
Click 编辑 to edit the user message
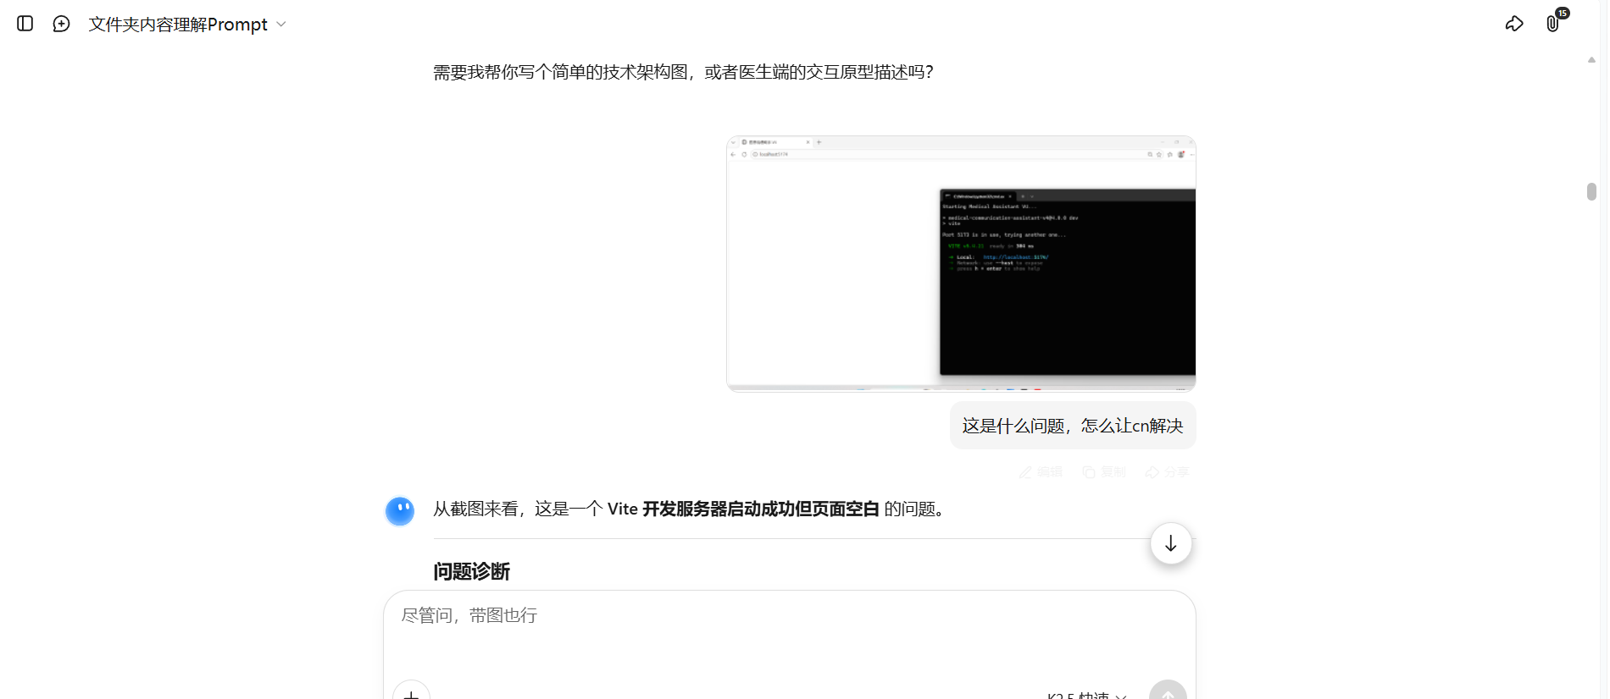click(x=1041, y=472)
